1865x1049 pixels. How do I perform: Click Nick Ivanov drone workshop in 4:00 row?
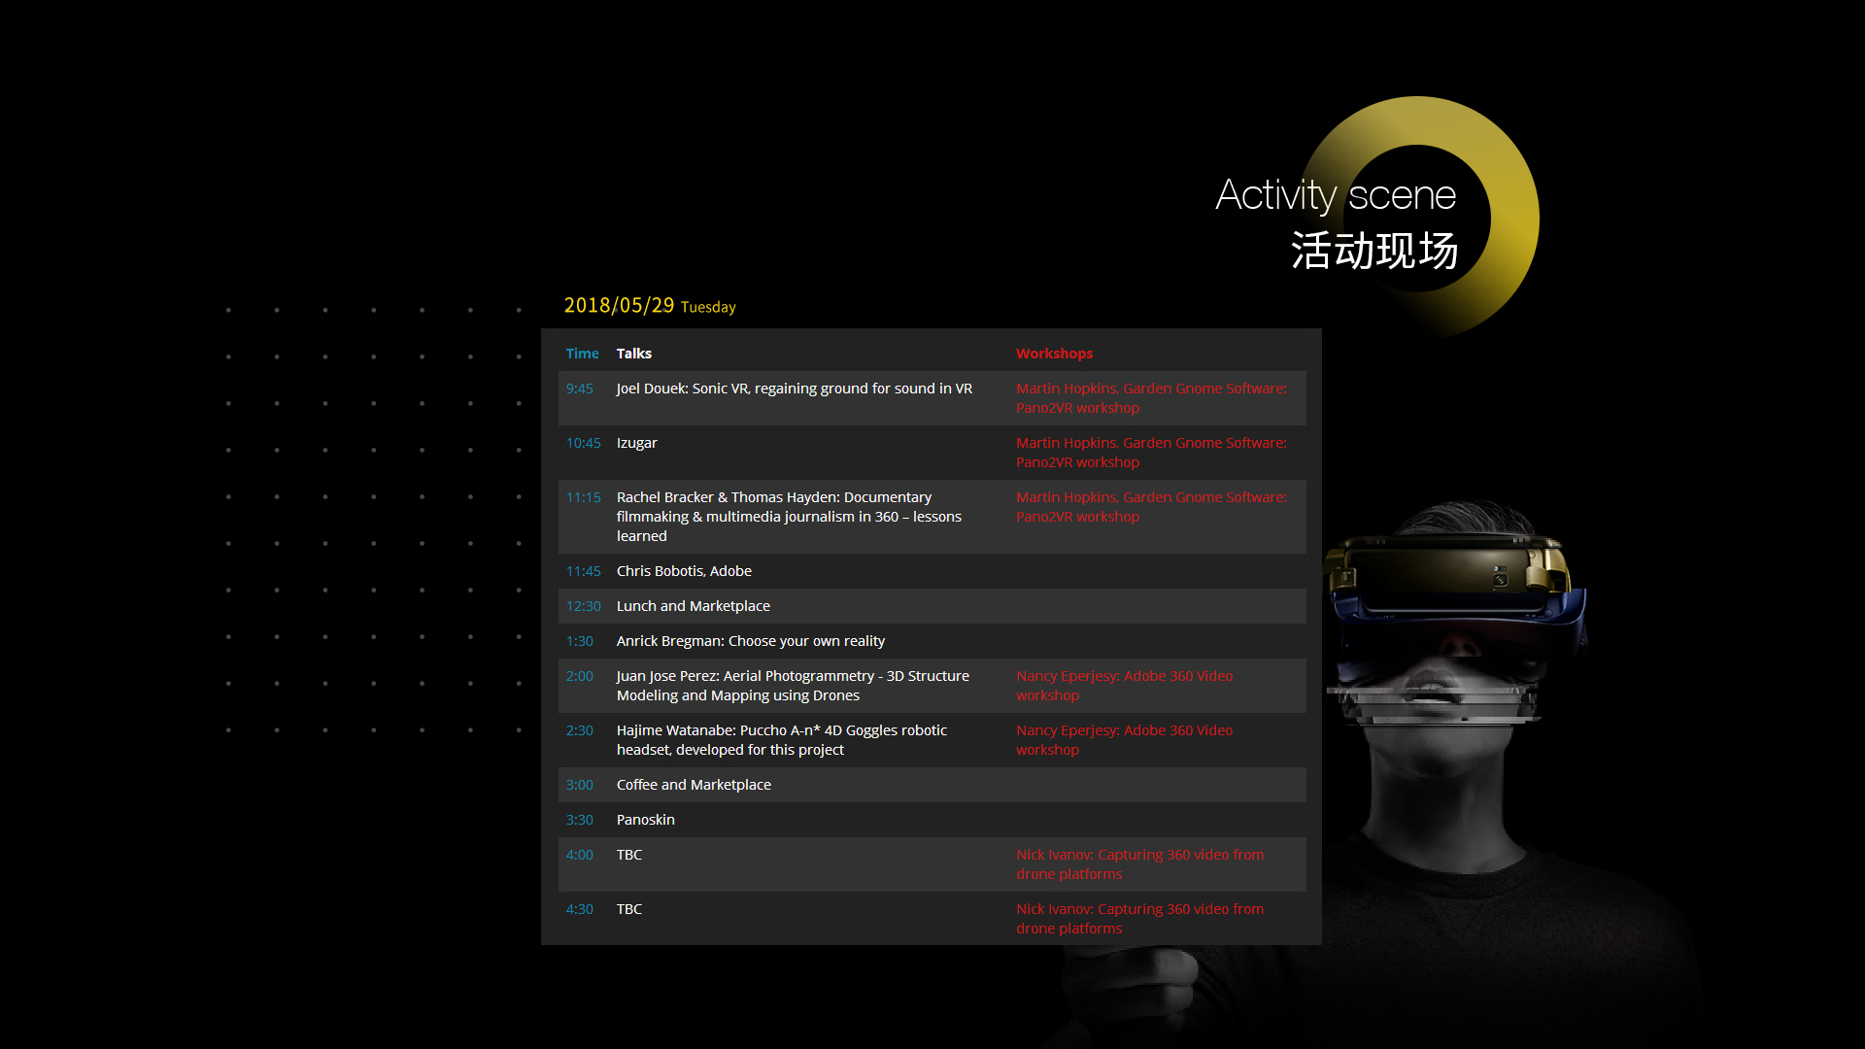coord(1140,864)
